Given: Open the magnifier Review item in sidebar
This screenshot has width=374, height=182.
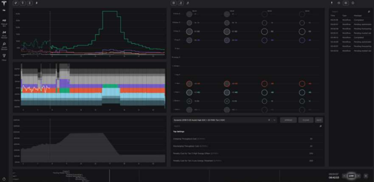Looking at the screenshot, I should [x=4, y=45].
